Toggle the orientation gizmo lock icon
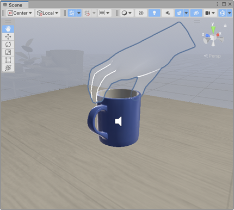This screenshot has height=210, width=234. [x=225, y=26]
